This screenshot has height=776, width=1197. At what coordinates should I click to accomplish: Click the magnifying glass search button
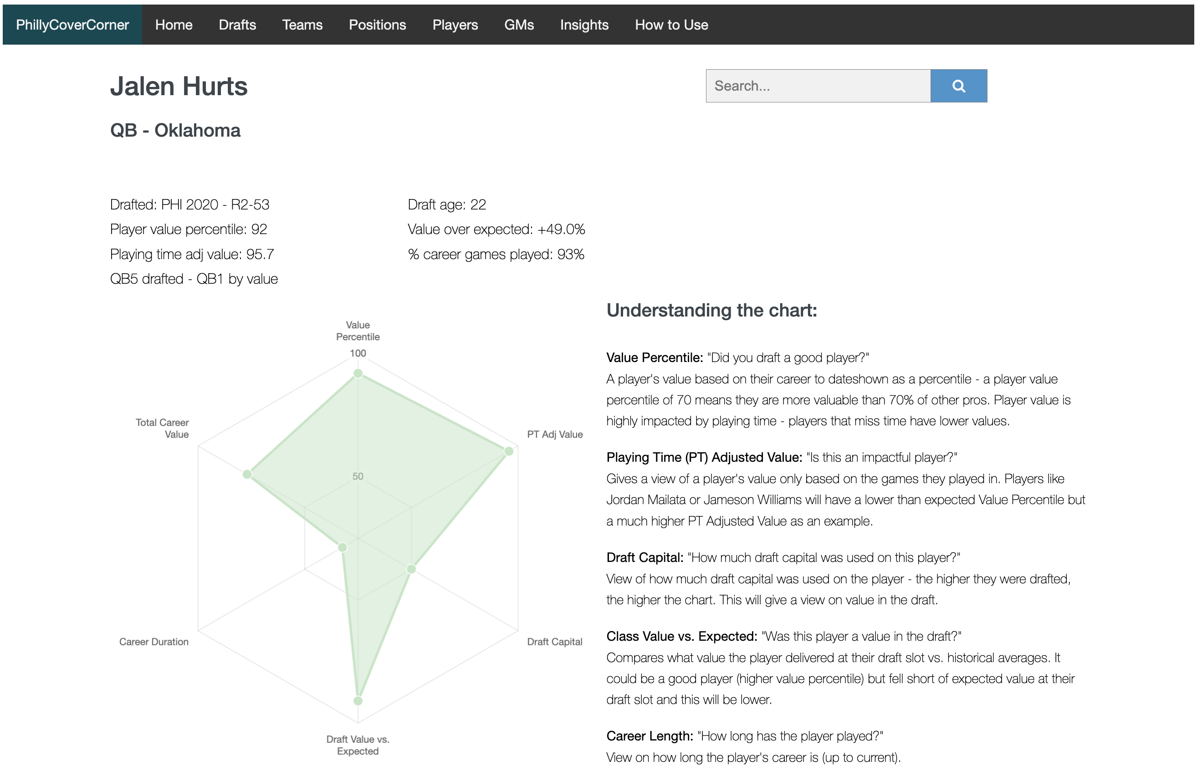point(958,86)
